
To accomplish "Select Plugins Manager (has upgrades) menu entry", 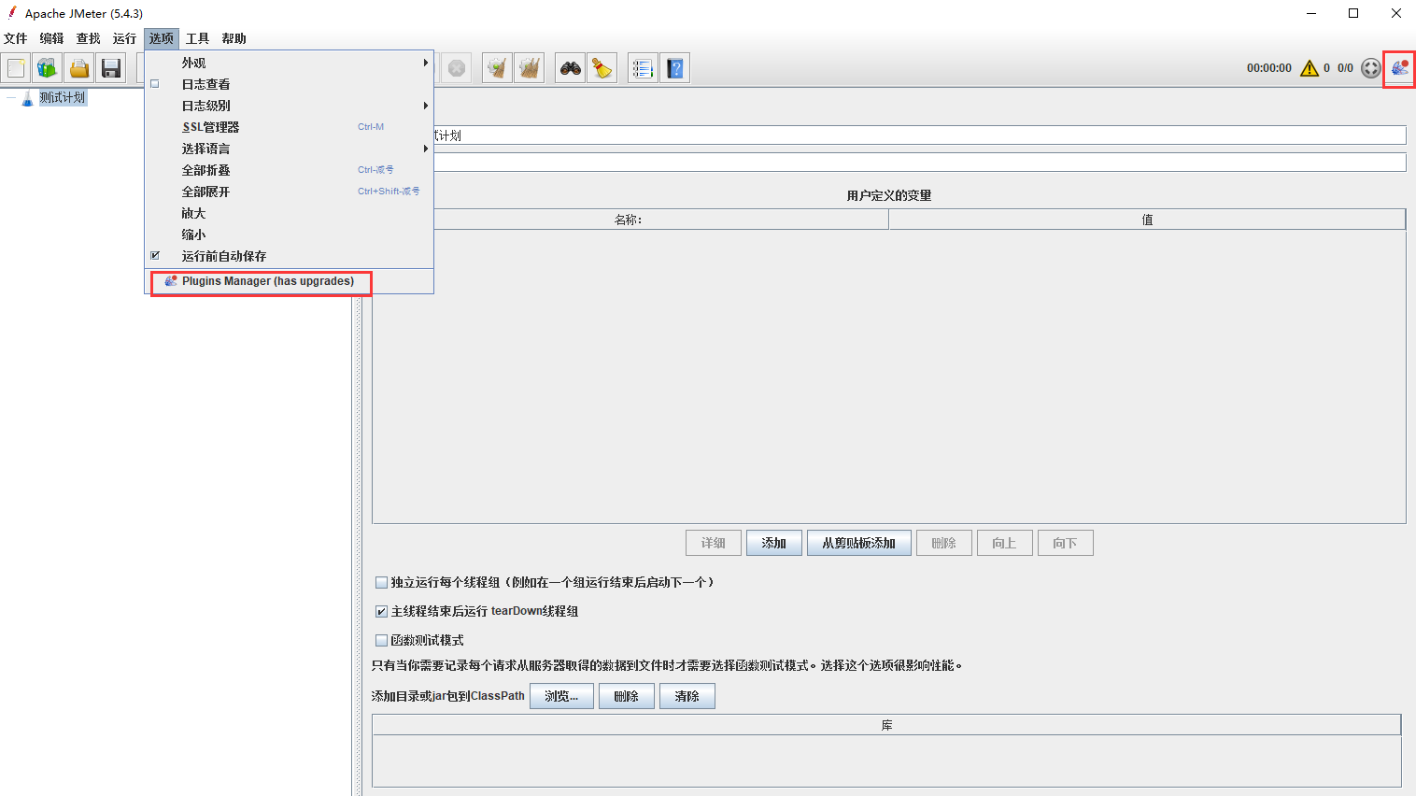I will tap(267, 281).
